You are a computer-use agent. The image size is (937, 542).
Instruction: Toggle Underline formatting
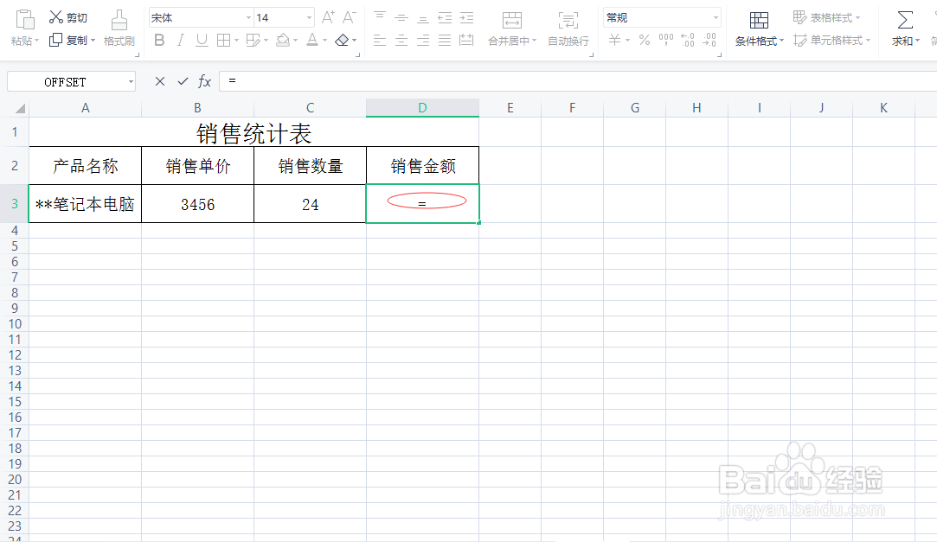point(202,40)
